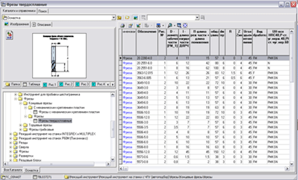Click folder icon in TC_OSNAST status bar entry
298x180 pixels.
(x=3, y=177)
